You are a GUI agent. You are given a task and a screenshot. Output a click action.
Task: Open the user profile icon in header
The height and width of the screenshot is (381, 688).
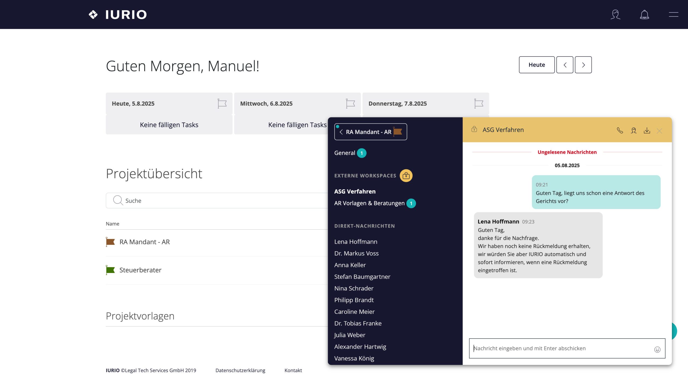coord(615,15)
